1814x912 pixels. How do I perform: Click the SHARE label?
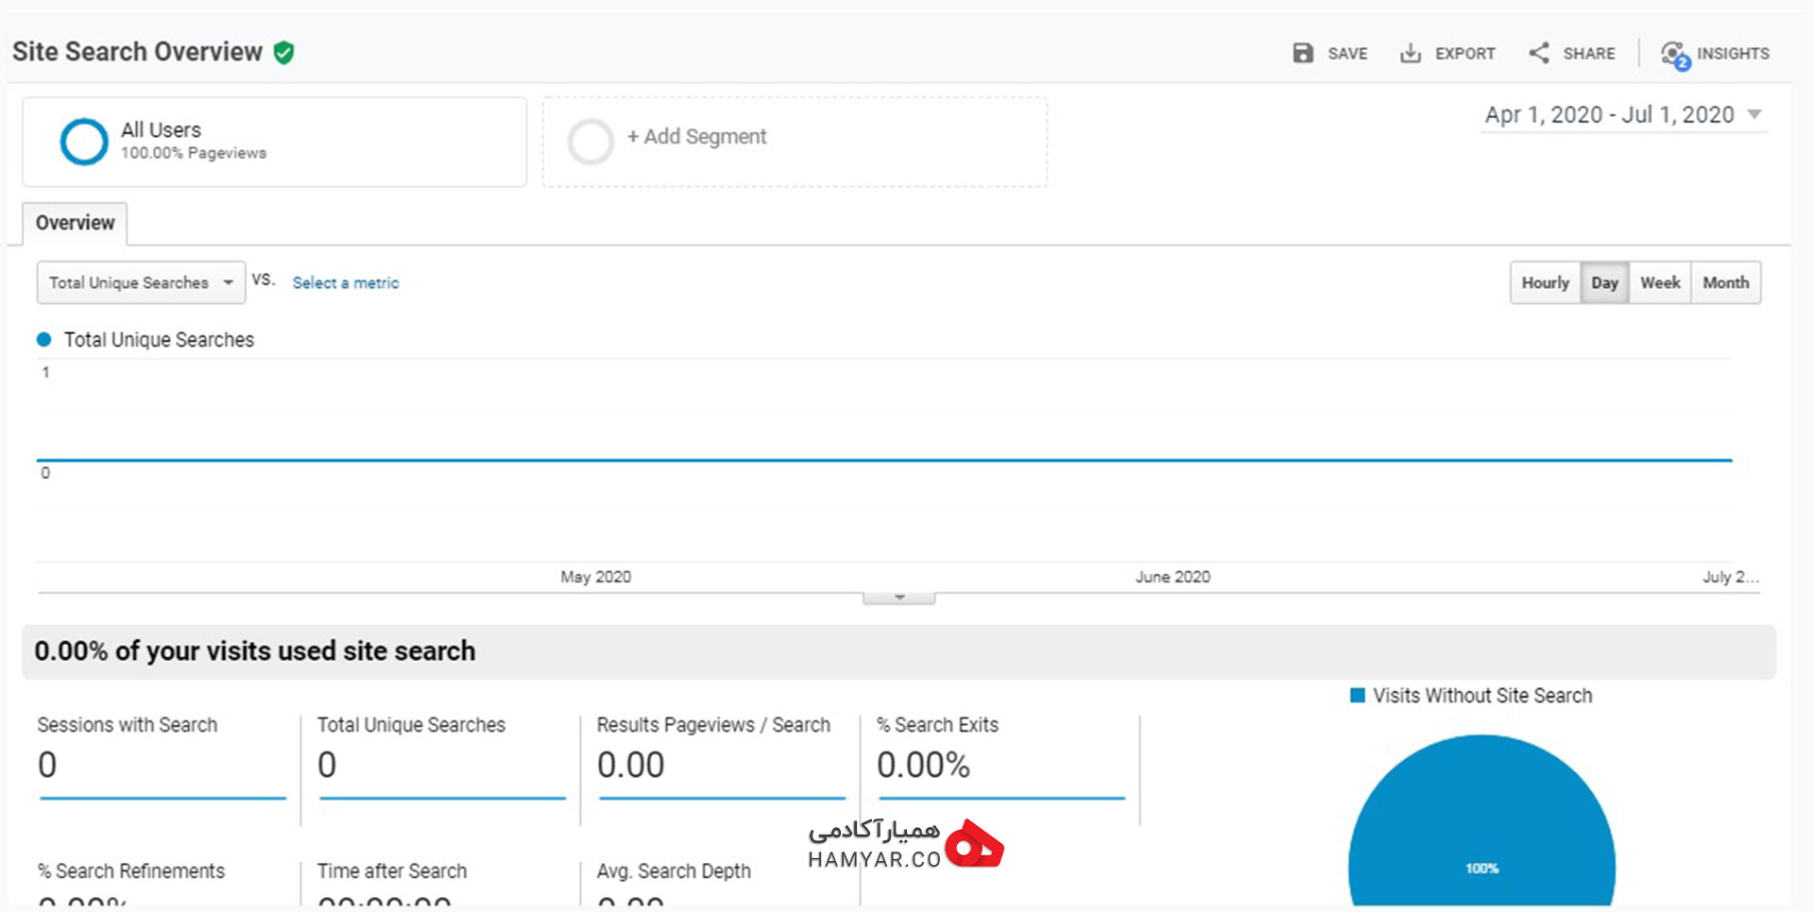pyautogui.click(x=1589, y=54)
